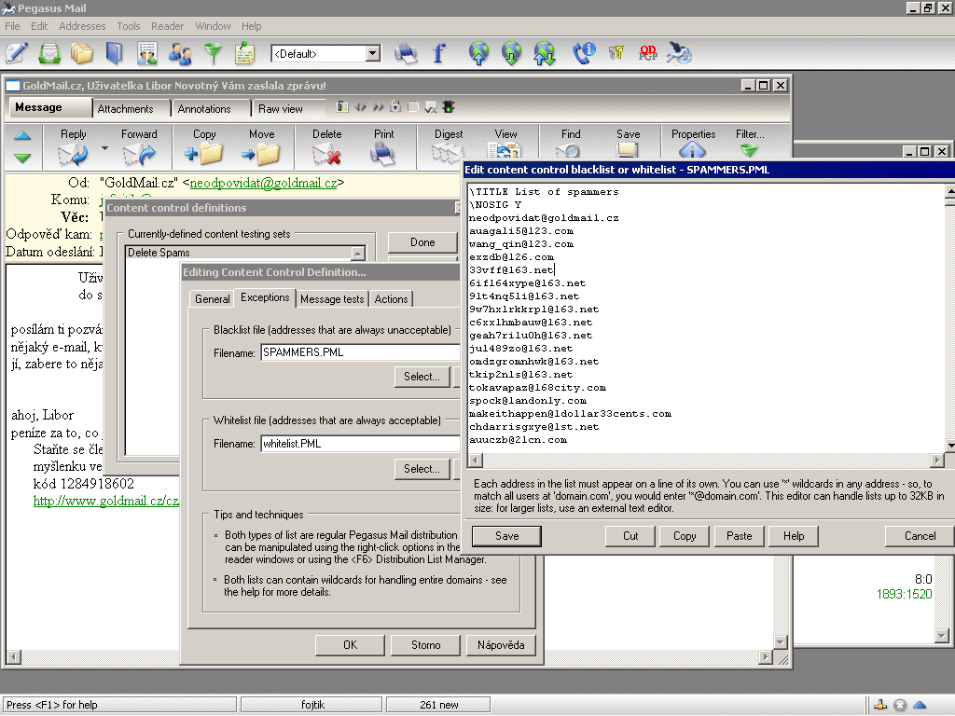Viewport: 955px width, 716px height.
Task: Open the distribution lists icon
Action: (146, 53)
